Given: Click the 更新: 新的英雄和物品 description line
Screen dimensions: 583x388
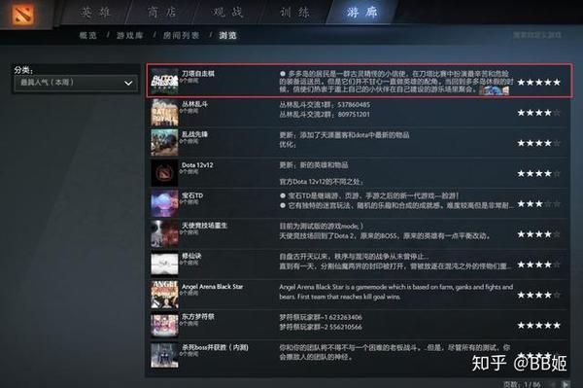Looking at the screenshot, I should click(x=314, y=164).
